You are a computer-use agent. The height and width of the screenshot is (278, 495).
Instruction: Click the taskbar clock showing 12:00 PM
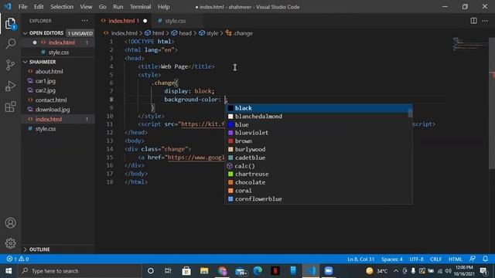tap(464, 271)
